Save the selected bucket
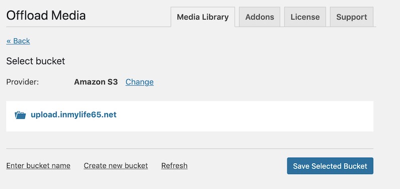Screen dimensions: 400x189 coord(330,166)
